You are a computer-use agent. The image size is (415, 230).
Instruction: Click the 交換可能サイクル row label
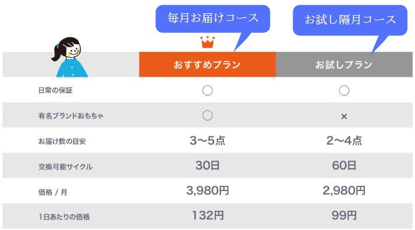65,167
